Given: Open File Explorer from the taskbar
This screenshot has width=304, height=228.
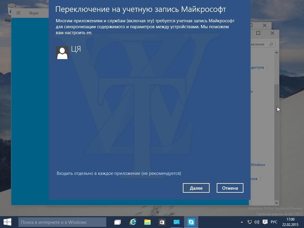Looking at the screenshot, I should [147, 222].
